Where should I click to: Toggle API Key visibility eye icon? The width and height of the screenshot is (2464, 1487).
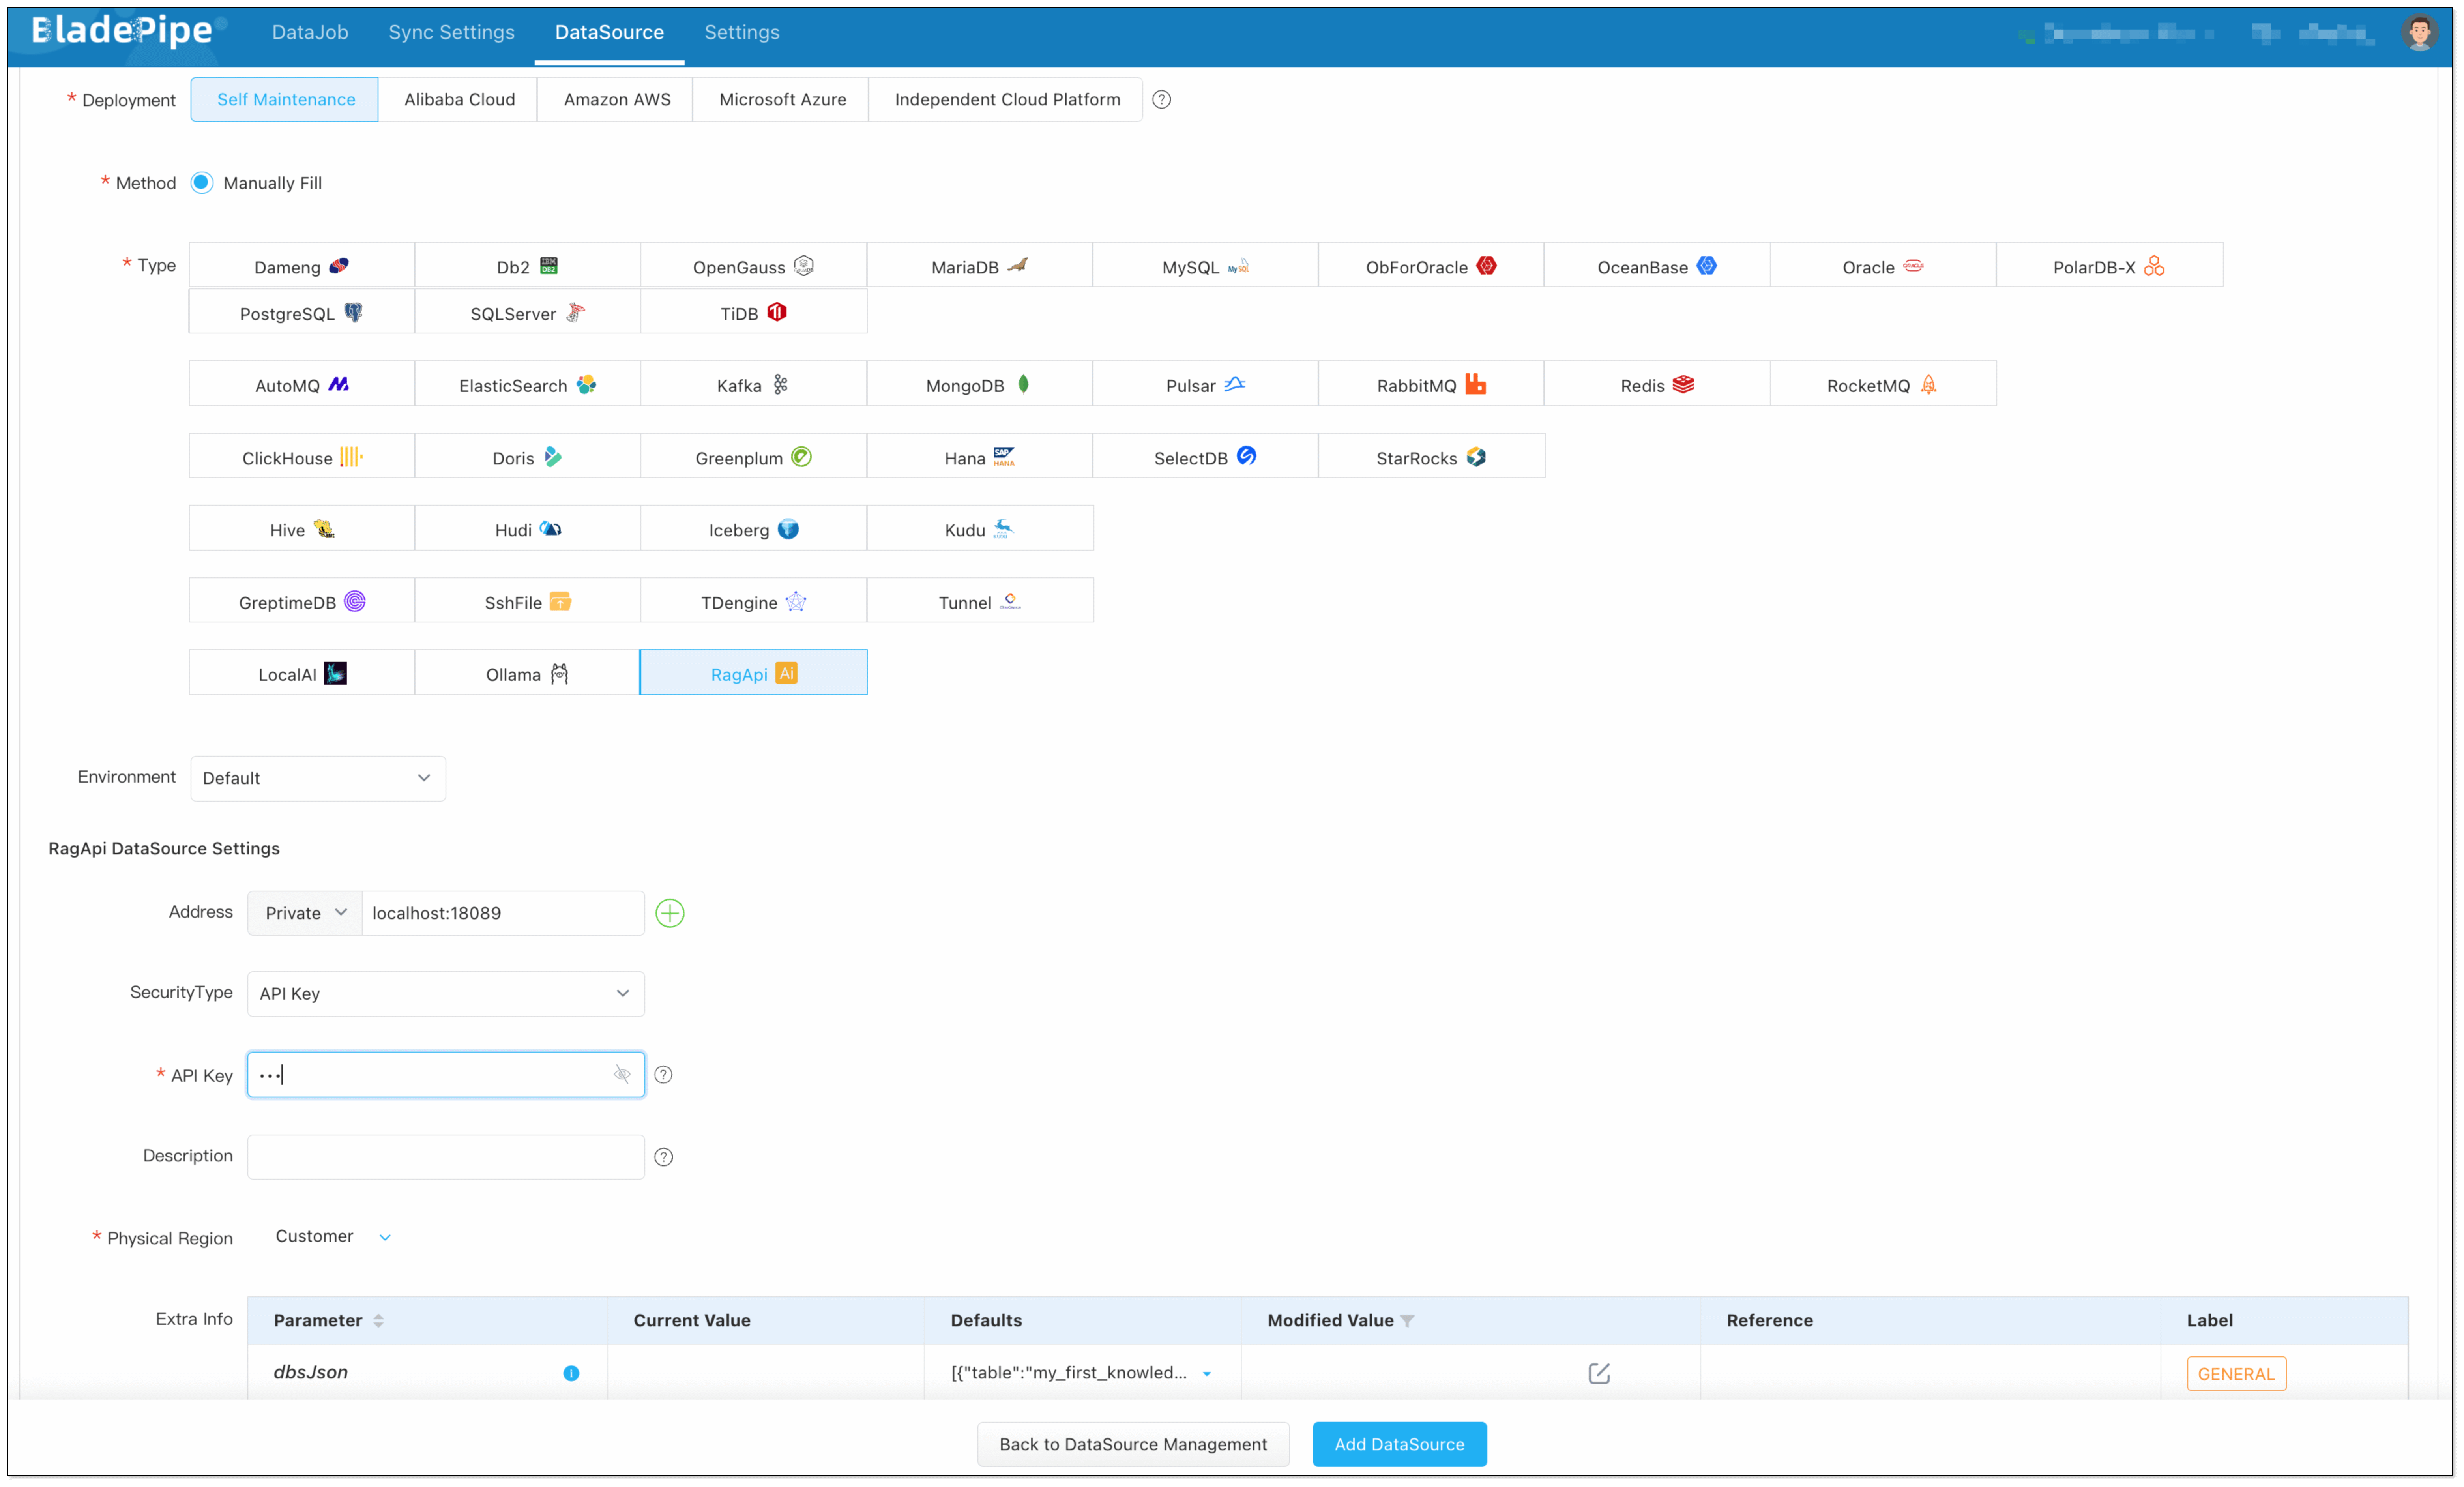coord(622,1075)
